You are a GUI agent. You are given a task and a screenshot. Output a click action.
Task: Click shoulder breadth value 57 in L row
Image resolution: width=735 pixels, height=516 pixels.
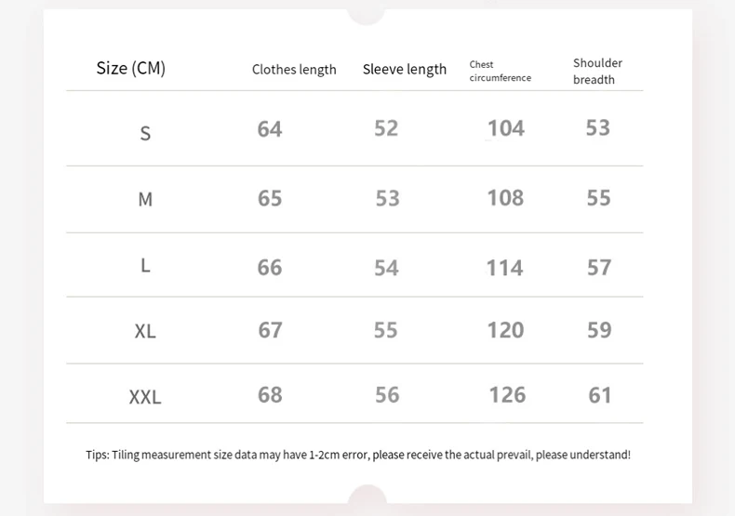pyautogui.click(x=599, y=268)
